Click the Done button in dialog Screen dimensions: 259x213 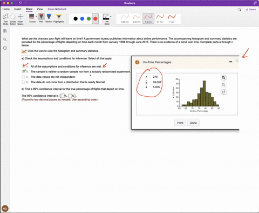[x=193, y=123]
